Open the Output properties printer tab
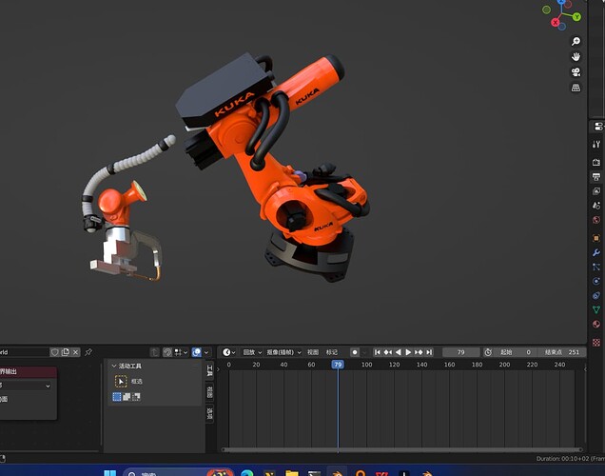The width and height of the screenshot is (605, 476). coord(596,177)
